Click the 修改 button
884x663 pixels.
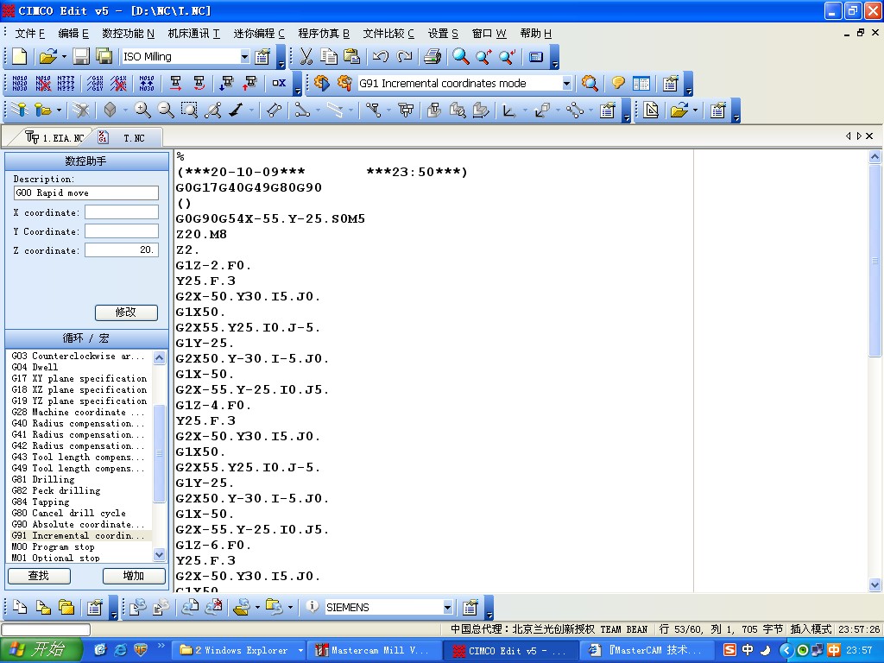126,313
